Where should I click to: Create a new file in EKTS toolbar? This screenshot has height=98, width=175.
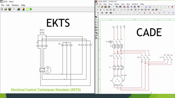(x=2, y=9)
